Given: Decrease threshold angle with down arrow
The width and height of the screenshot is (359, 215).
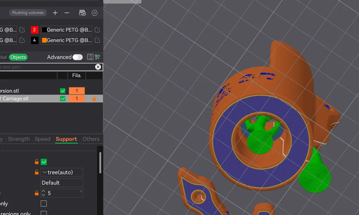Looking at the screenshot, I should (x=43, y=195).
